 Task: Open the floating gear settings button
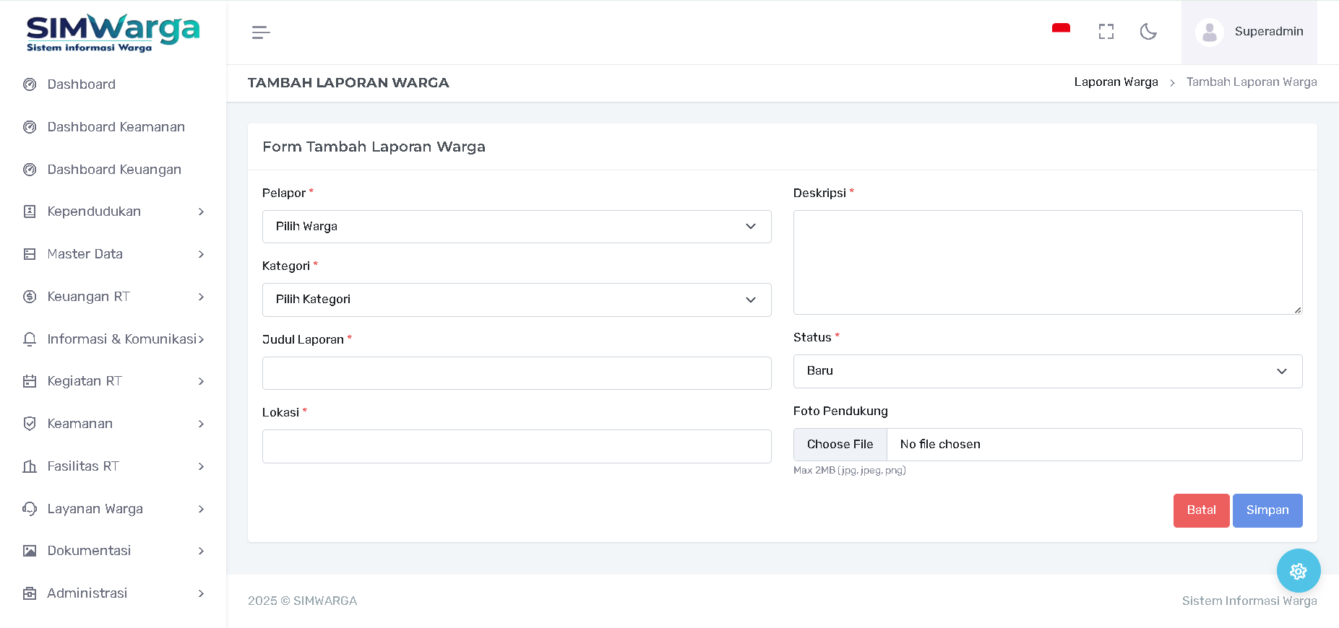[1298, 571]
